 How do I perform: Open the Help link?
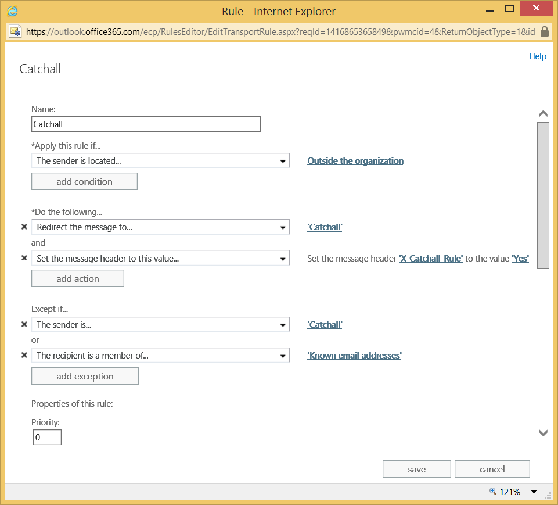coord(537,56)
